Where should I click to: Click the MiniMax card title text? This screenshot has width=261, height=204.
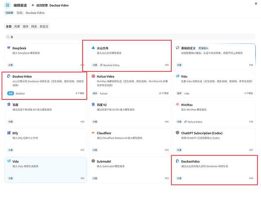pos(187,105)
